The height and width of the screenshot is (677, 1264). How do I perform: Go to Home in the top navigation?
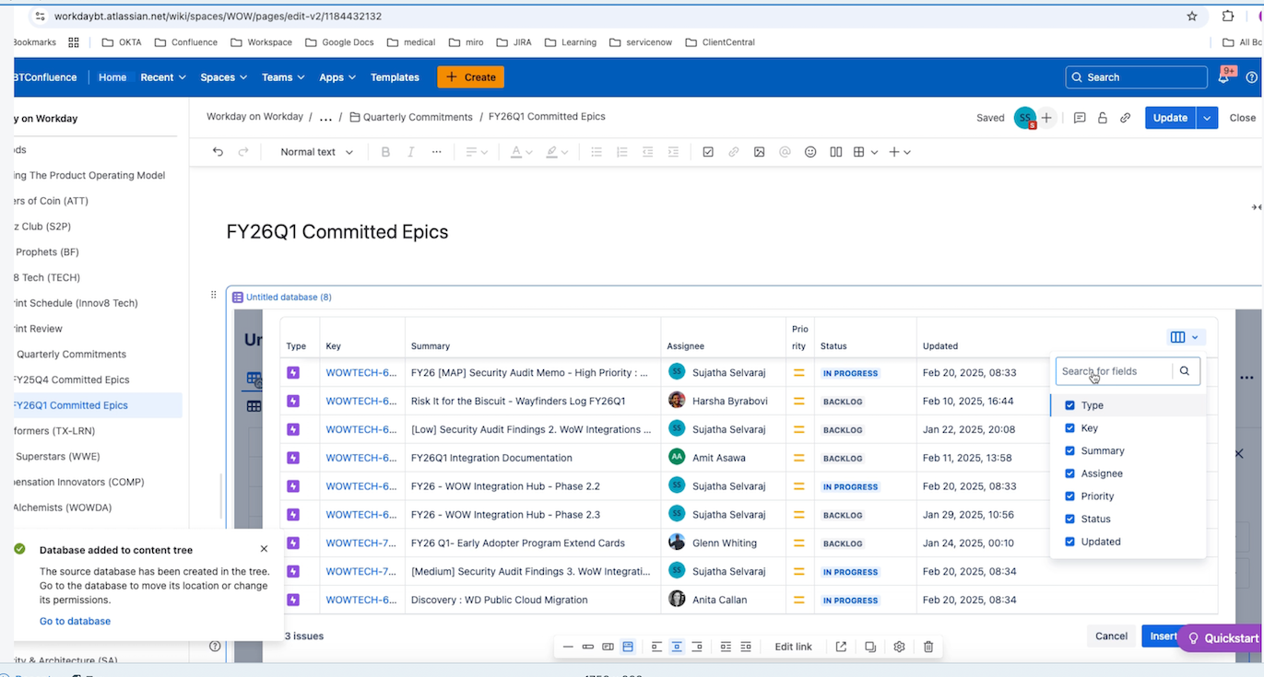tap(112, 77)
